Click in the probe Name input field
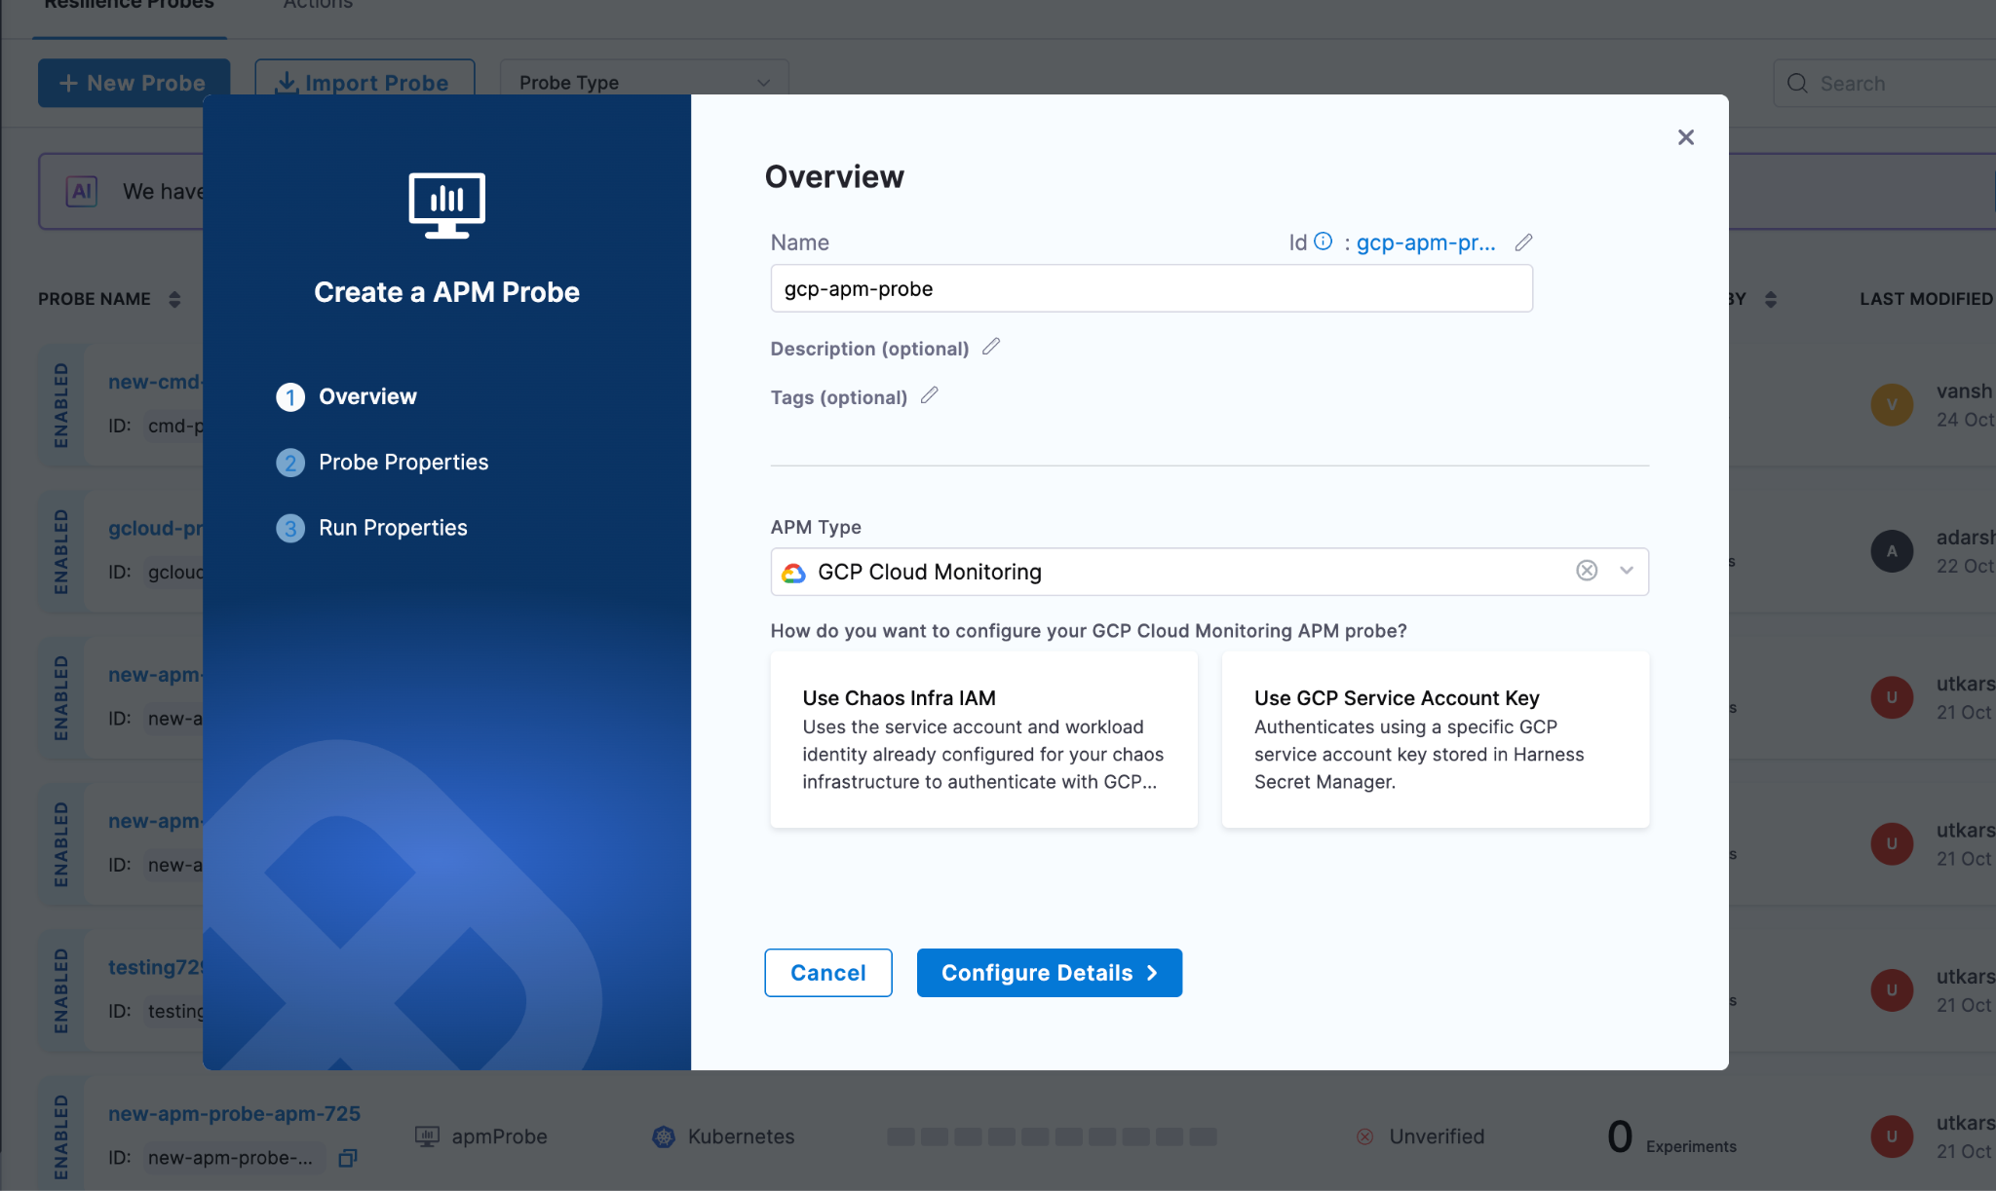 pos(1150,289)
